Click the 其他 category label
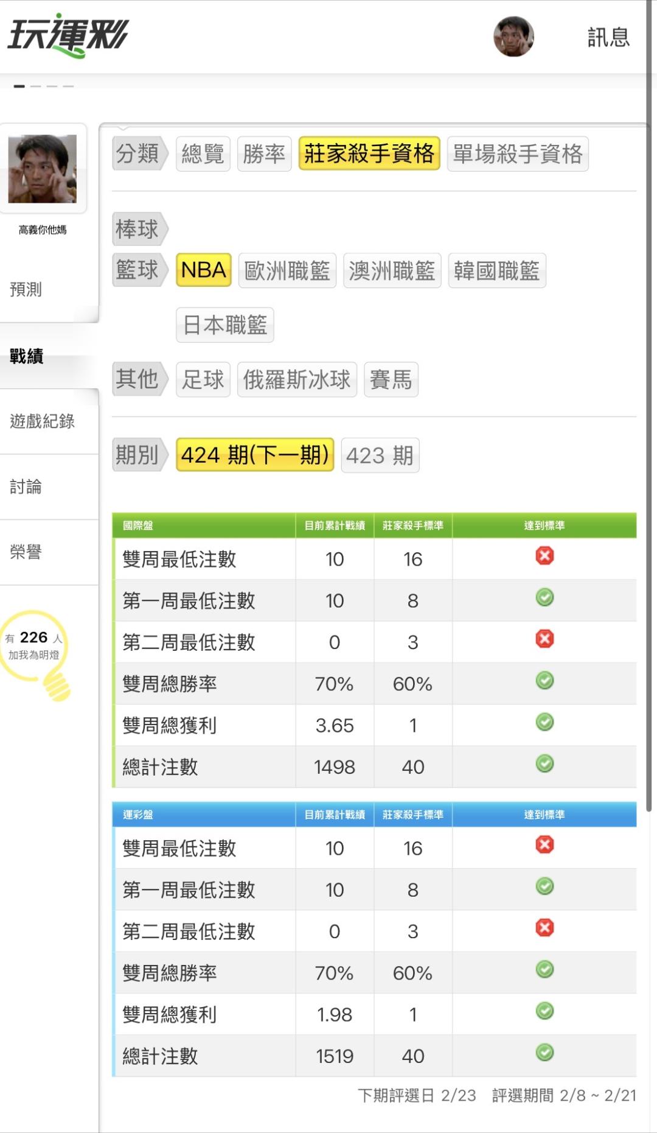The height and width of the screenshot is (1133, 657). click(x=139, y=379)
